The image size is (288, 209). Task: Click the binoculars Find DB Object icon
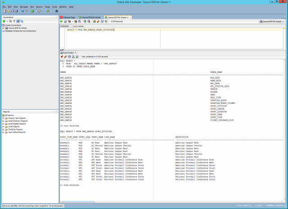click(57, 11)
